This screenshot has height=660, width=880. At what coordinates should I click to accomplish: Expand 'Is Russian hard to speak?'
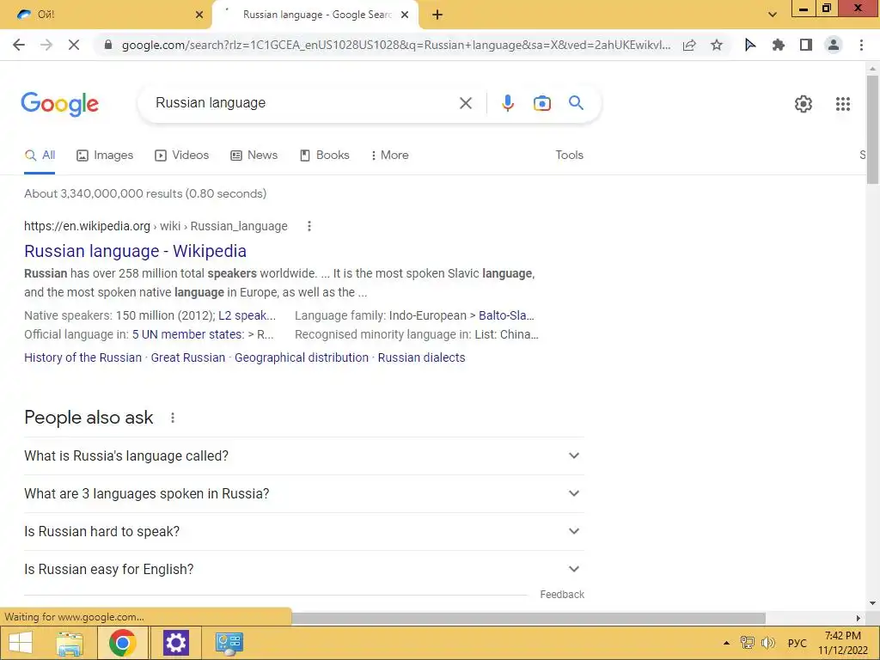[303, 531]
